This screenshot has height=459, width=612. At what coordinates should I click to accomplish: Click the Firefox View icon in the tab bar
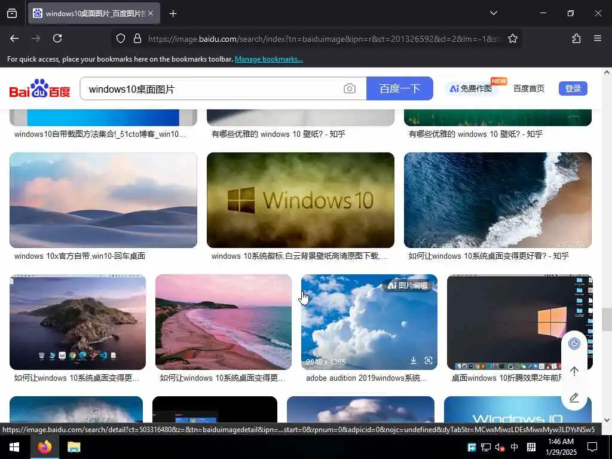point(12,14)
